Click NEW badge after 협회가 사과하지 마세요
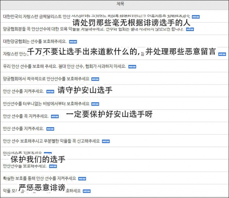The height and width of the screenshot is (198, 229). 132,67
